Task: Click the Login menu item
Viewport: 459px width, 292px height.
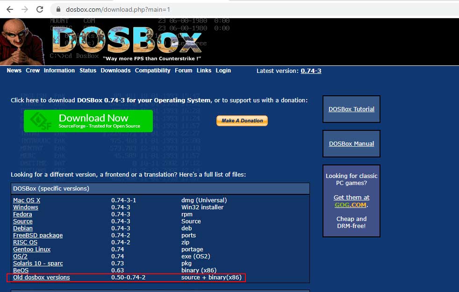Action: pos(223,71)
